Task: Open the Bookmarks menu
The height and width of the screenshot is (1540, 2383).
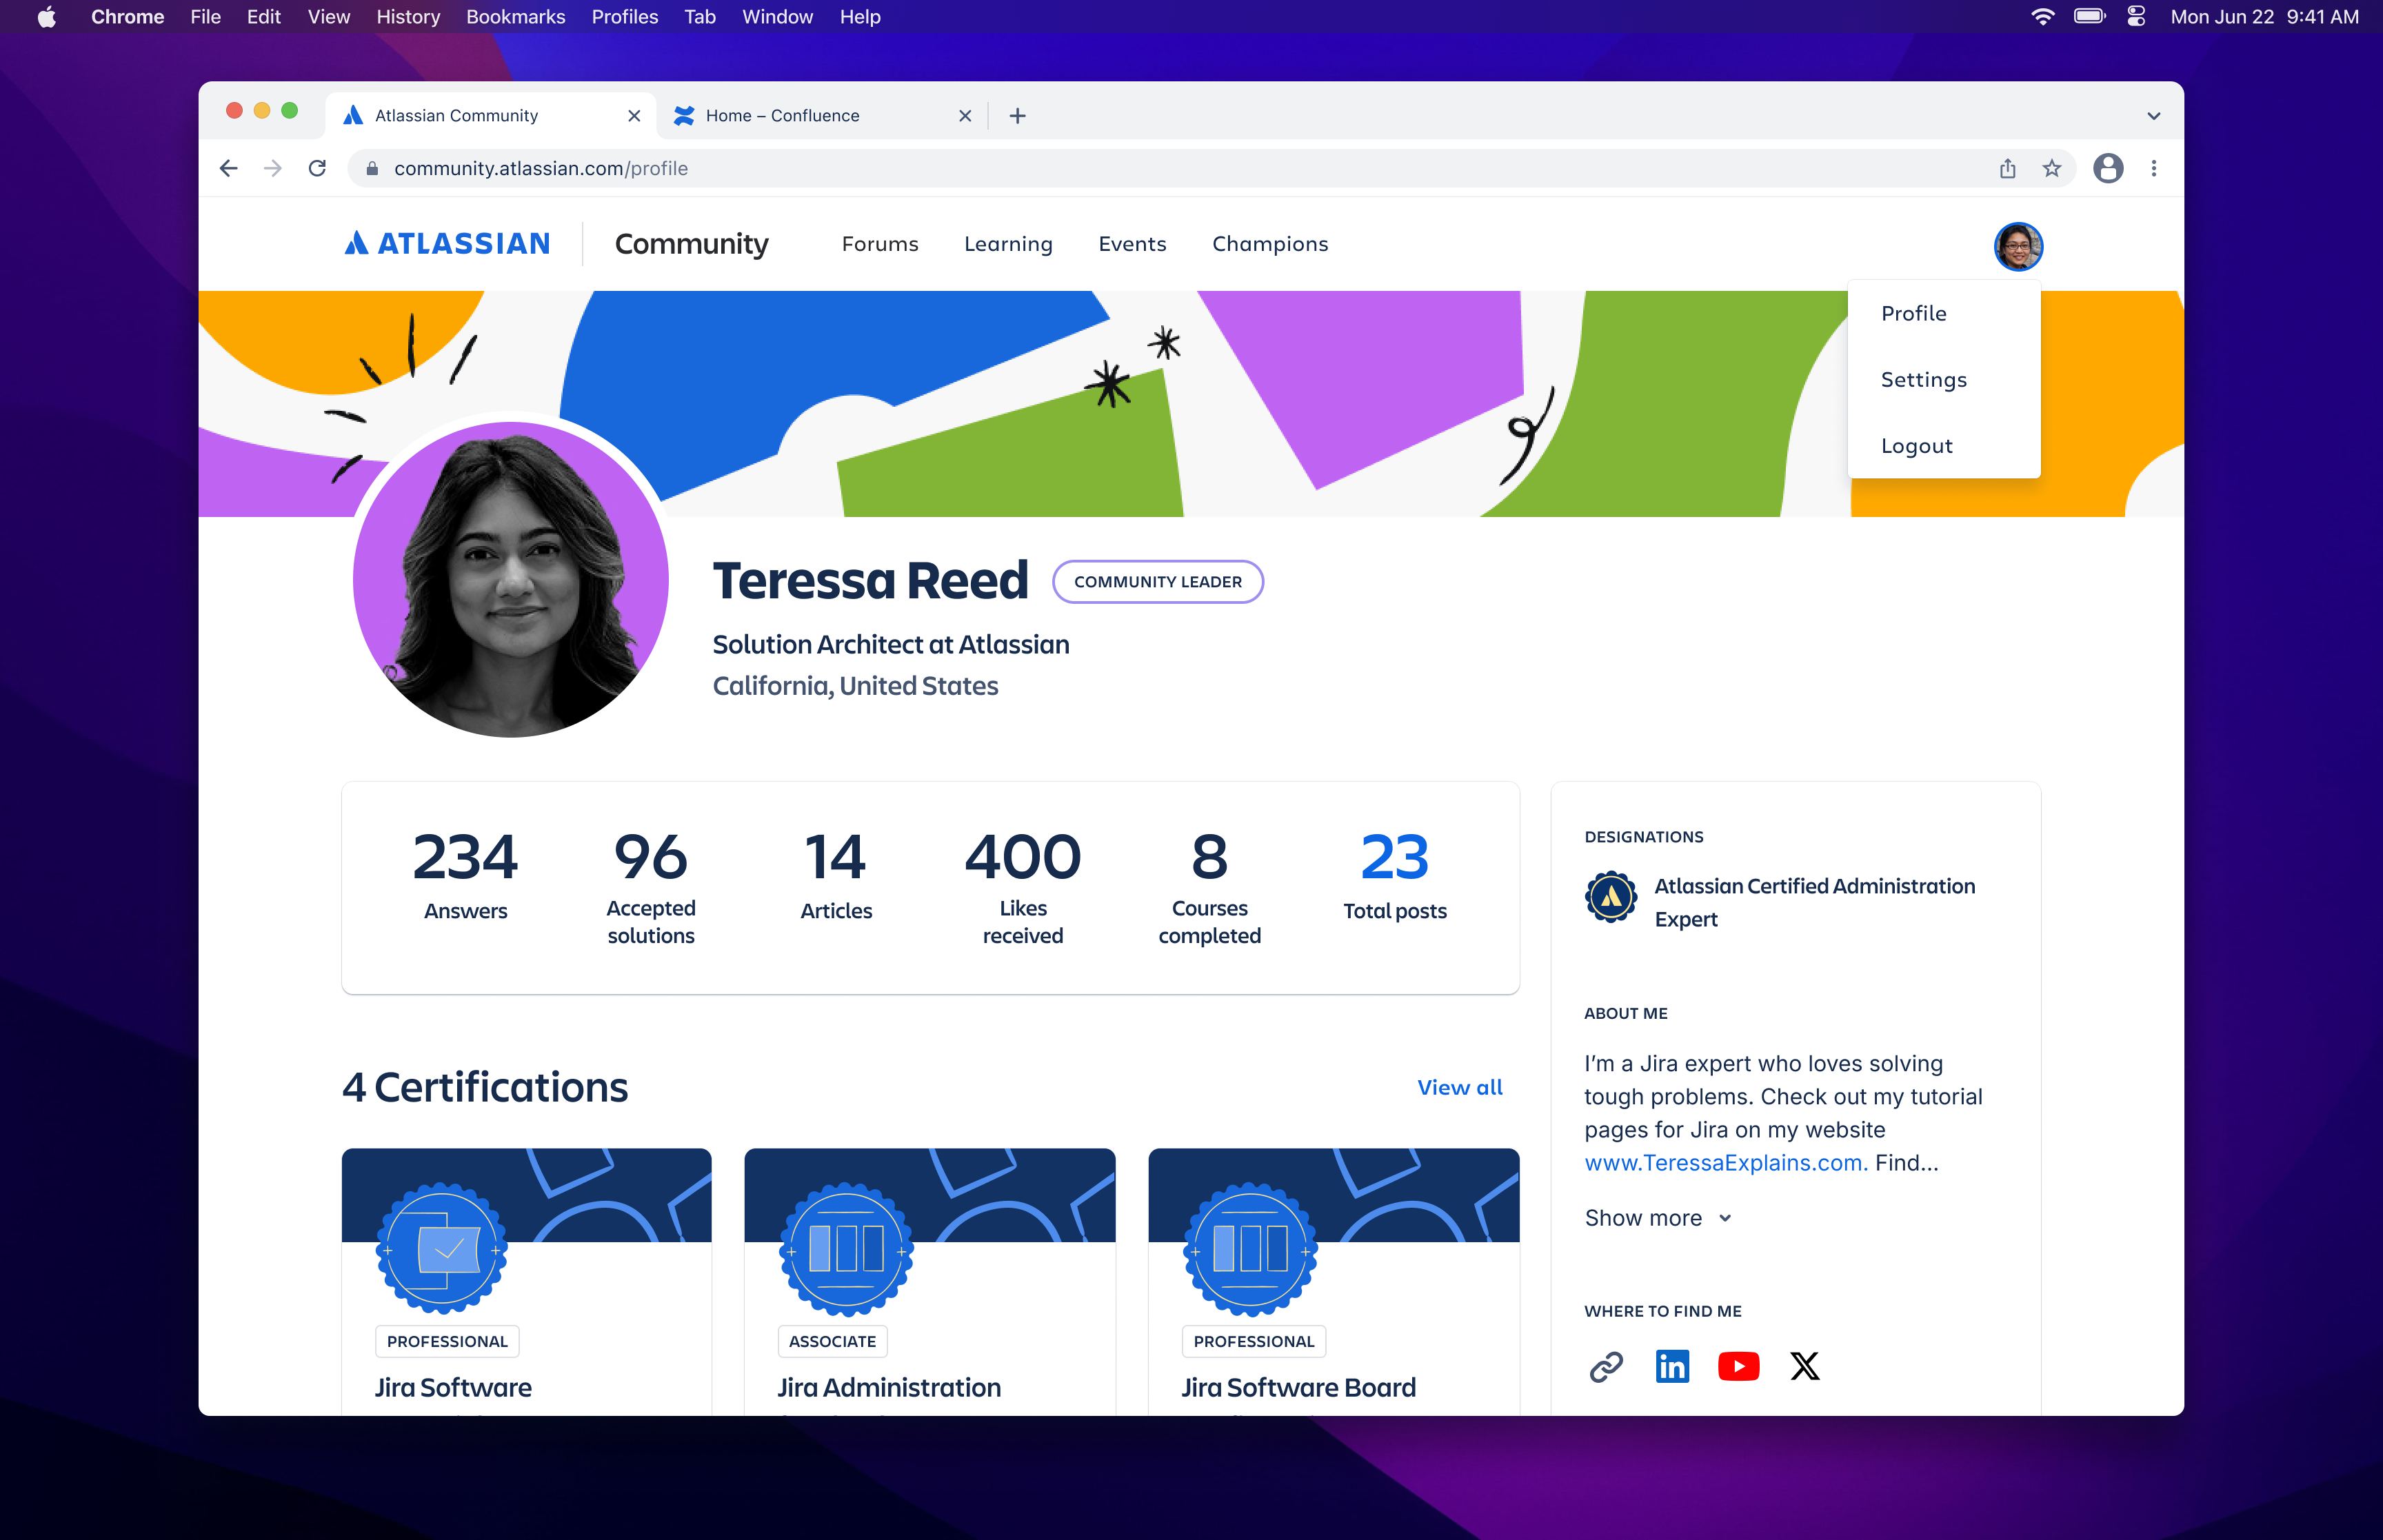Action: pyautogui.click(x=515, y=17)
